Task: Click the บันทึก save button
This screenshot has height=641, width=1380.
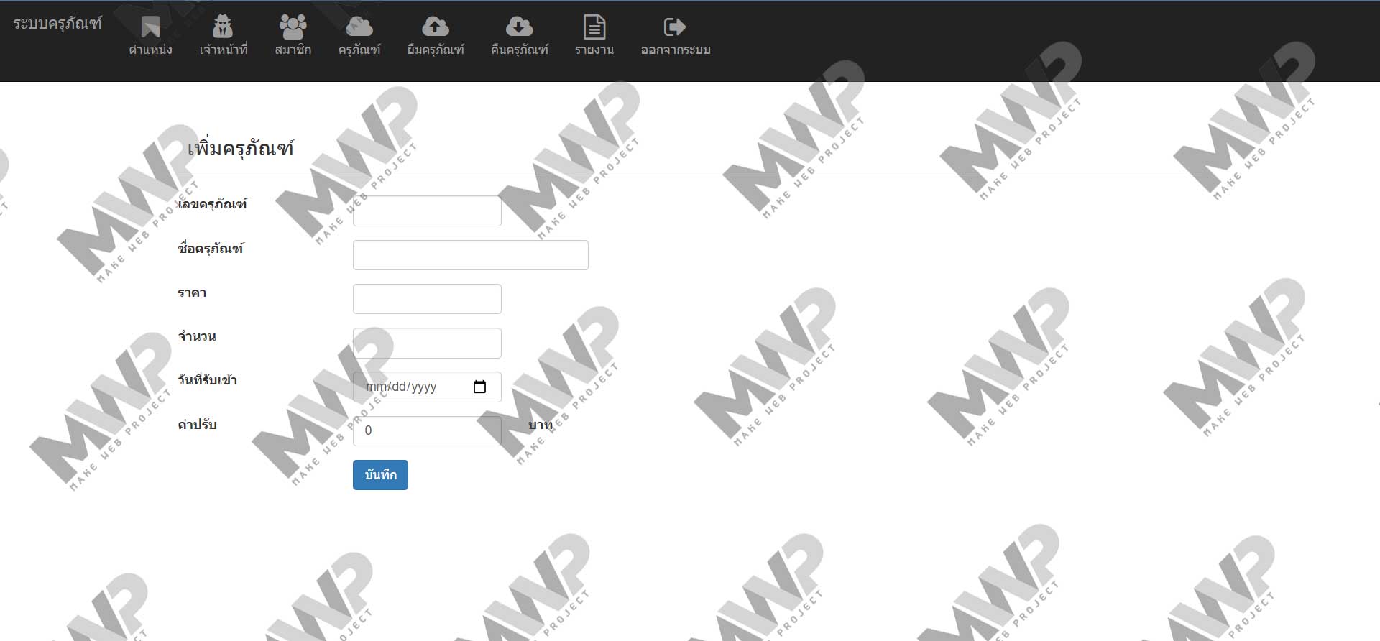Action: [x=380, y=475]
